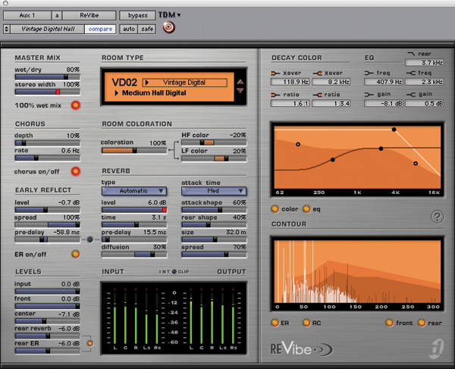Click the ReVibe logo

(x=302, y=349)
